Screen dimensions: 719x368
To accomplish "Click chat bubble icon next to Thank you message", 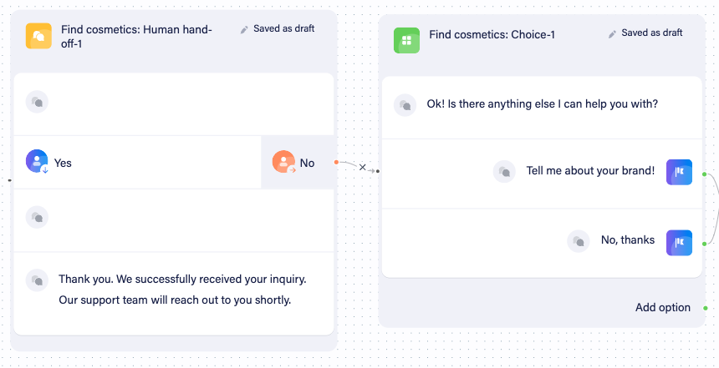I will (x=37, y=280).
